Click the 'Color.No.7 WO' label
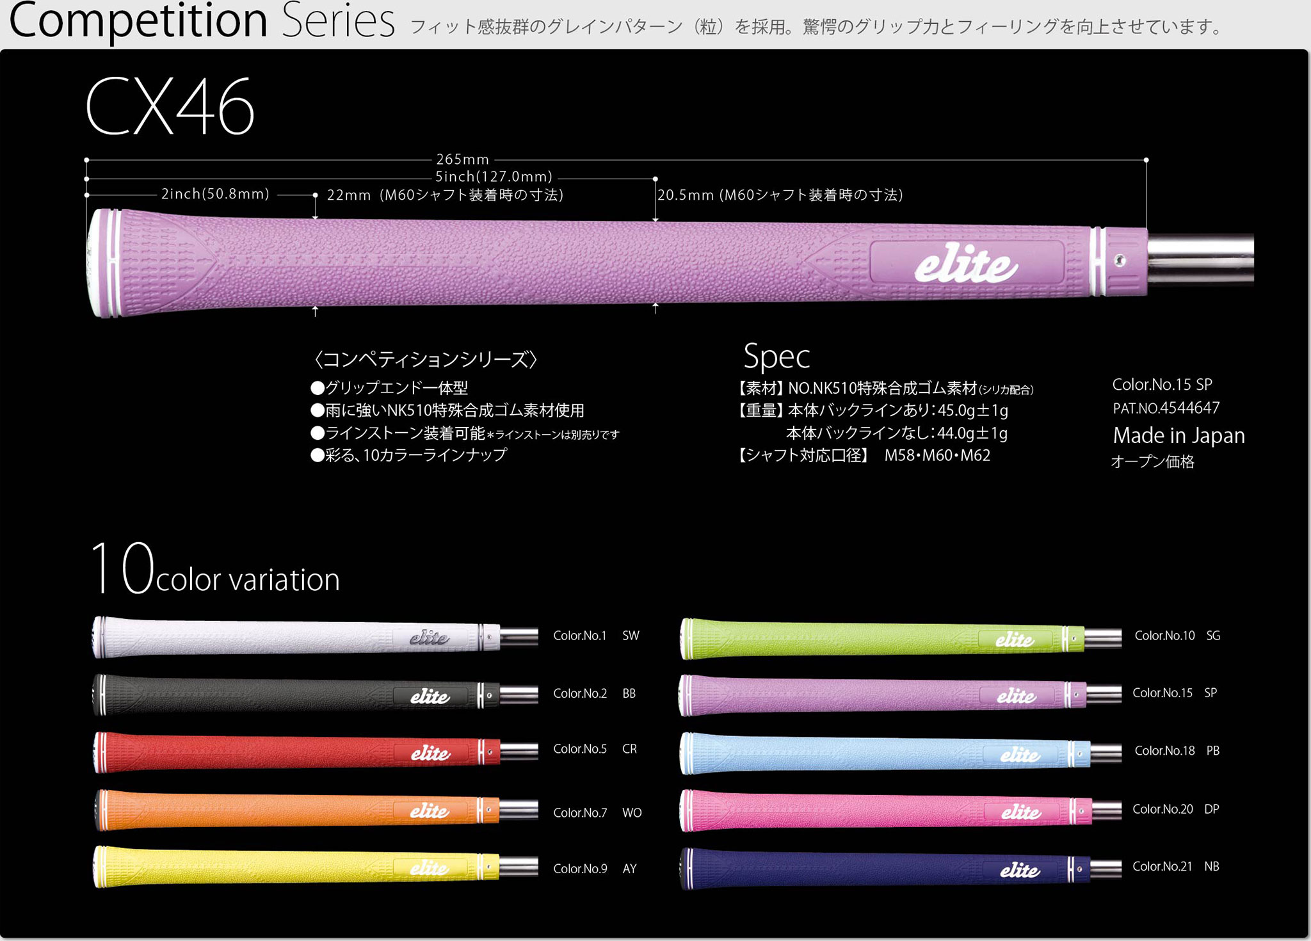This screenshot has width=1311, height=941. [597, 813]
